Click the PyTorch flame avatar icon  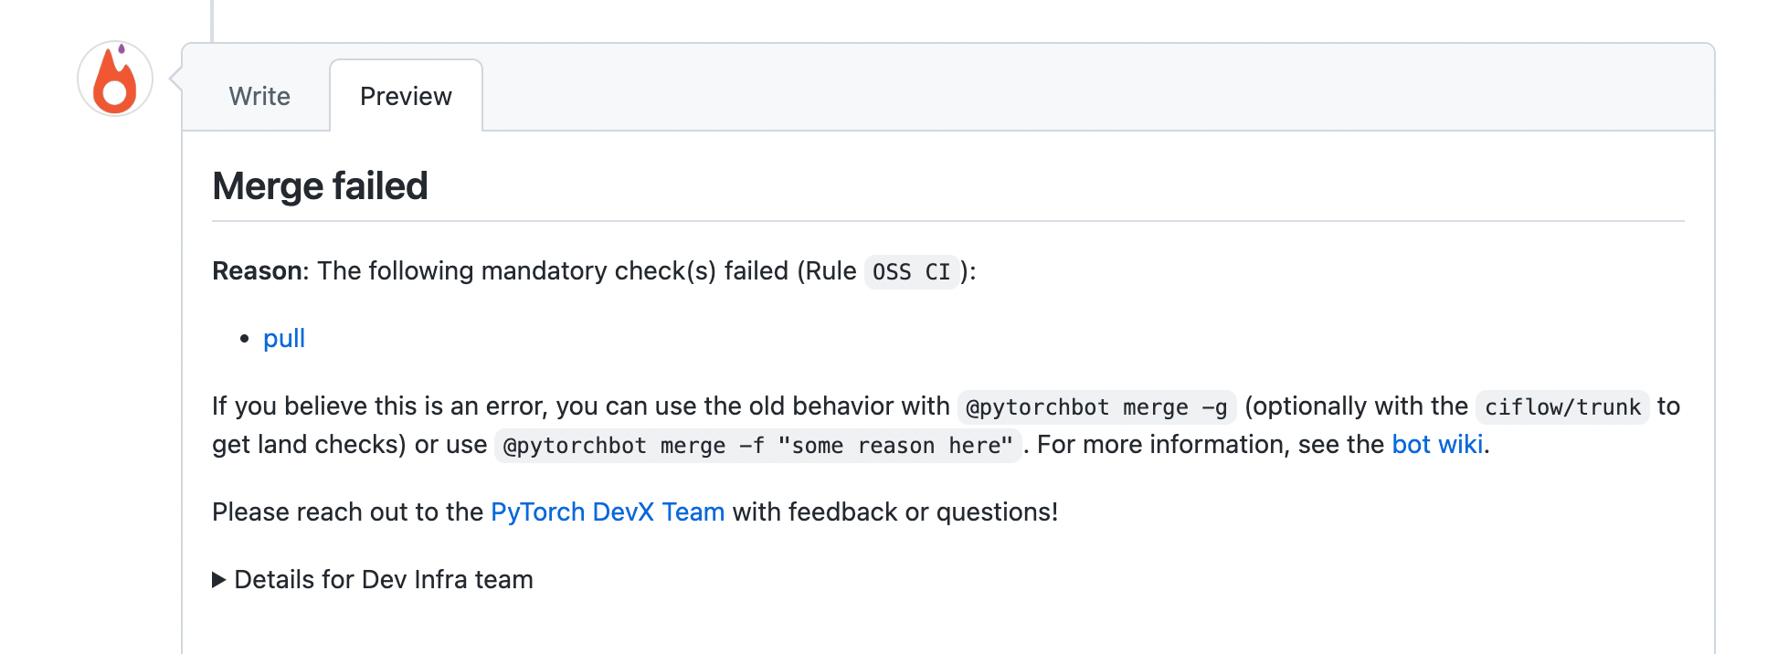115,79
